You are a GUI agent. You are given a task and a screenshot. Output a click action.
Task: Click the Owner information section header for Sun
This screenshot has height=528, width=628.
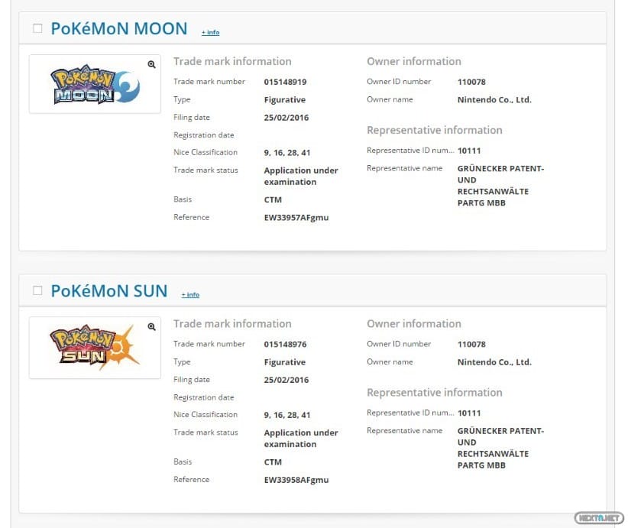pyautogui.click(x=414, y=323)
